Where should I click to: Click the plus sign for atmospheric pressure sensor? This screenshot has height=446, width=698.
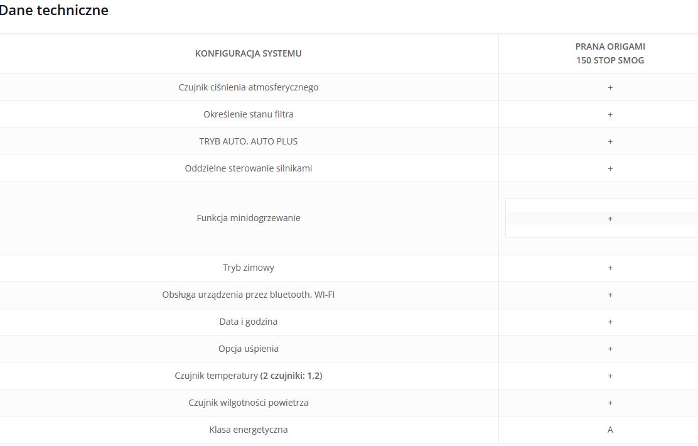tap(609, 87)
